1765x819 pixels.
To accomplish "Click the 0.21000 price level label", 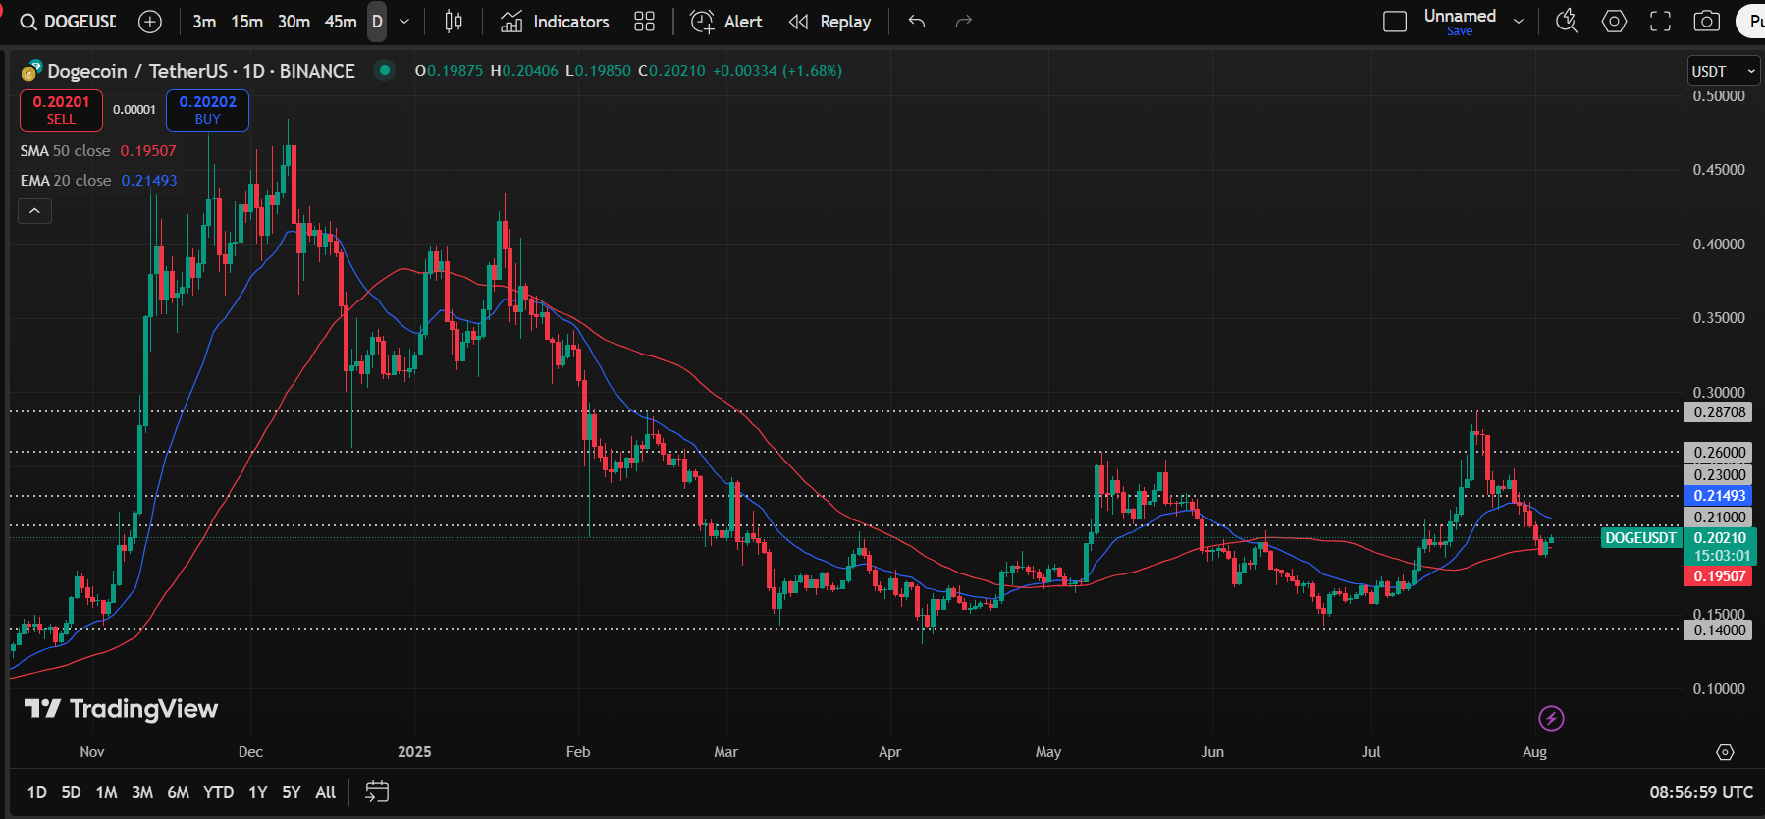I will (x=1719, y=518).
